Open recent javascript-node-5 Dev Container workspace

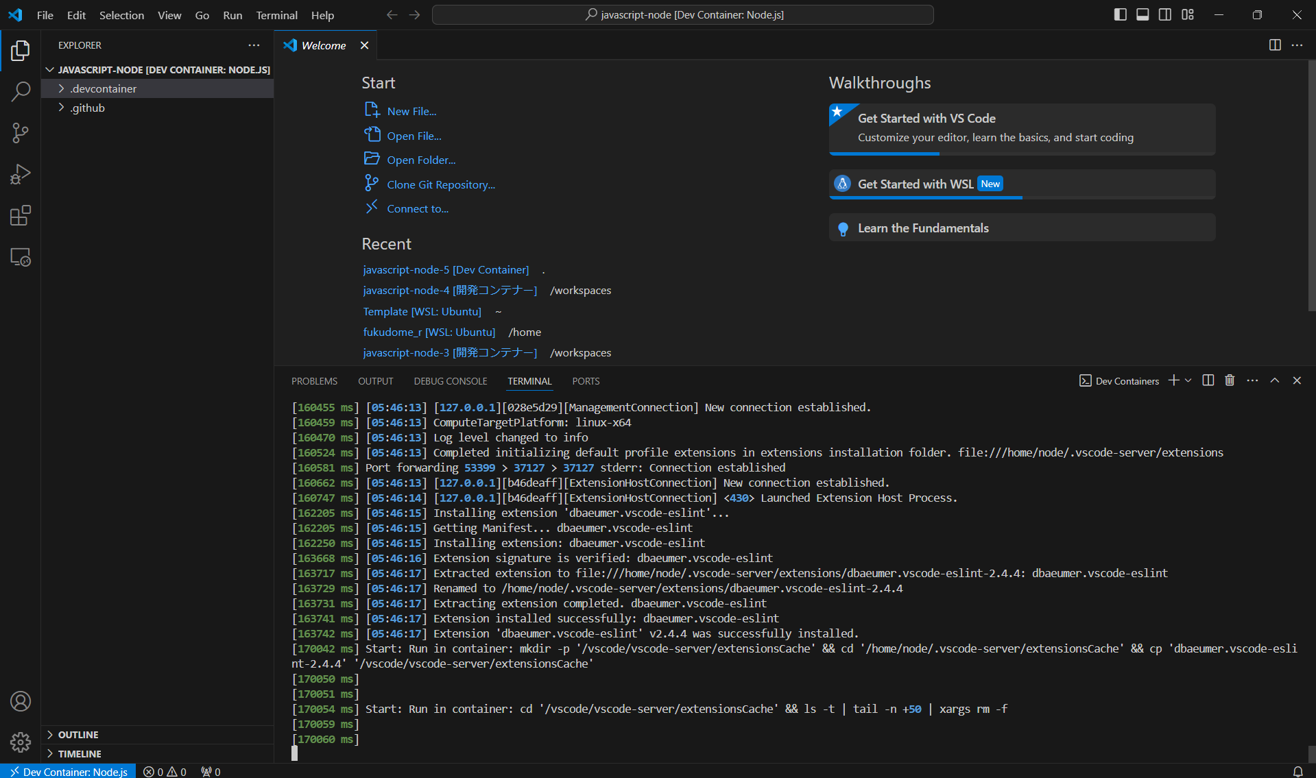point(446,269)
